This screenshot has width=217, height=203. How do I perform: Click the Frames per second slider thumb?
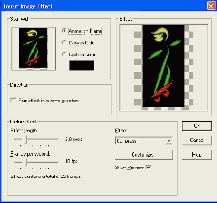pyautogui.click(x=26, y=163)
